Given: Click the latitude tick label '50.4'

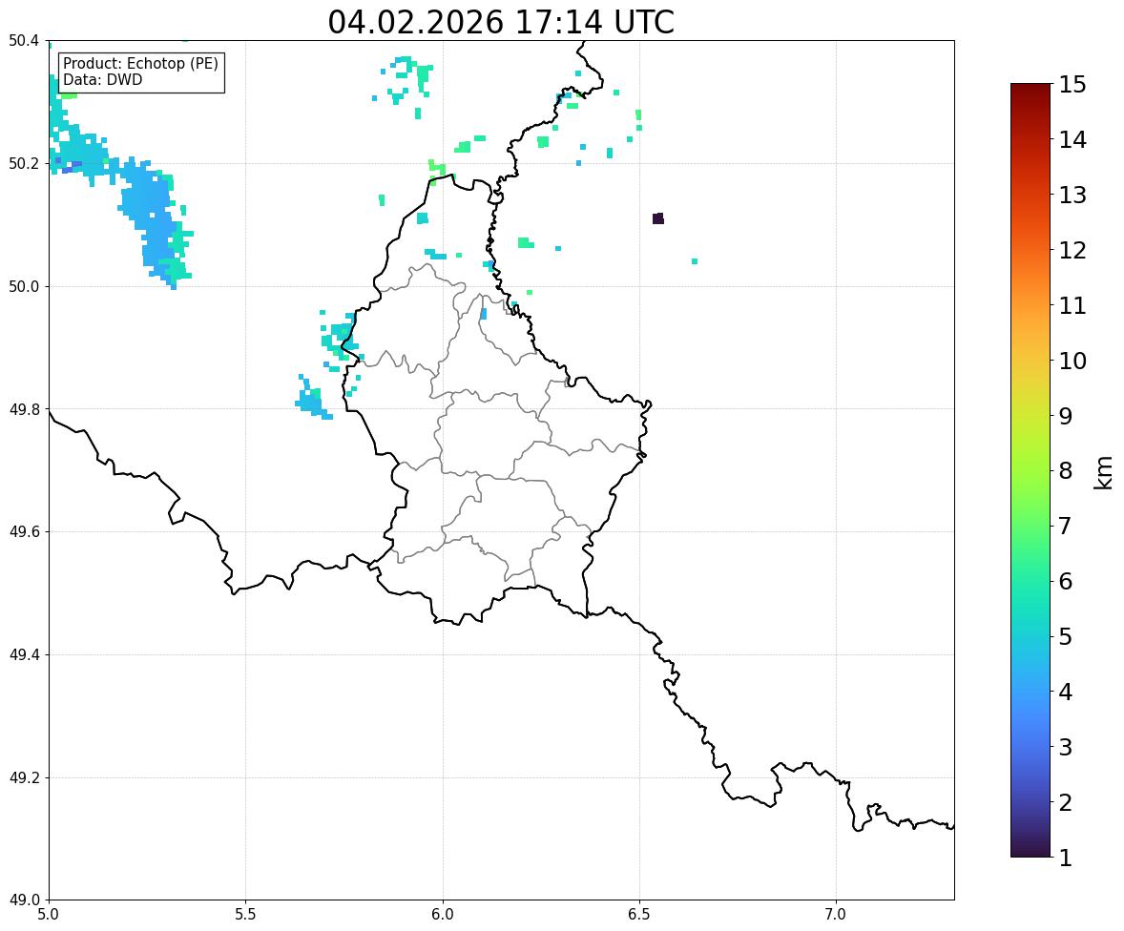Looking at the screenshot, I should (23, 41).
